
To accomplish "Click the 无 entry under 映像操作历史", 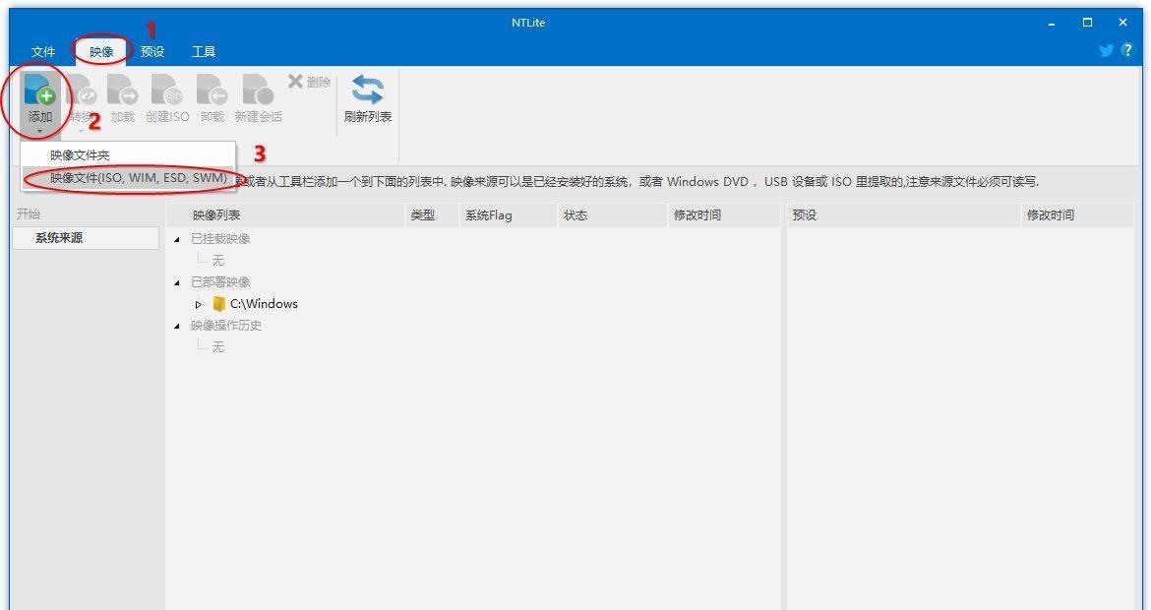I will [x=218, y=346].
